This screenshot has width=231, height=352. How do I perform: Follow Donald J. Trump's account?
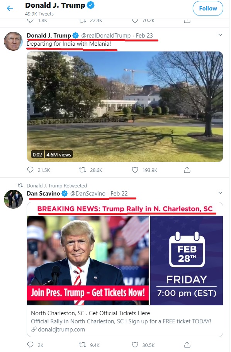click(208, 9)
